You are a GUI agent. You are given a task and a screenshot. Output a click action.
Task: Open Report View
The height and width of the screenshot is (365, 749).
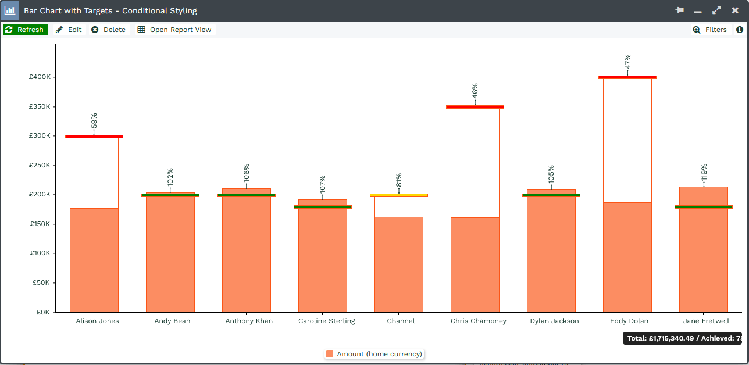pos(174,30)
